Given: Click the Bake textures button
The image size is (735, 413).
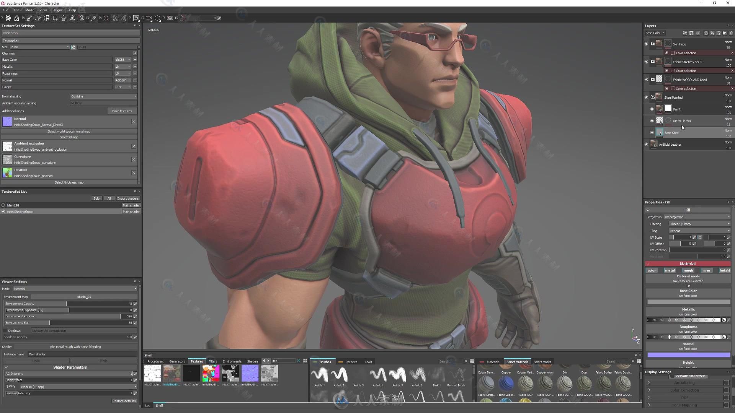Looking at the screenshot, I should coord(122,111).
